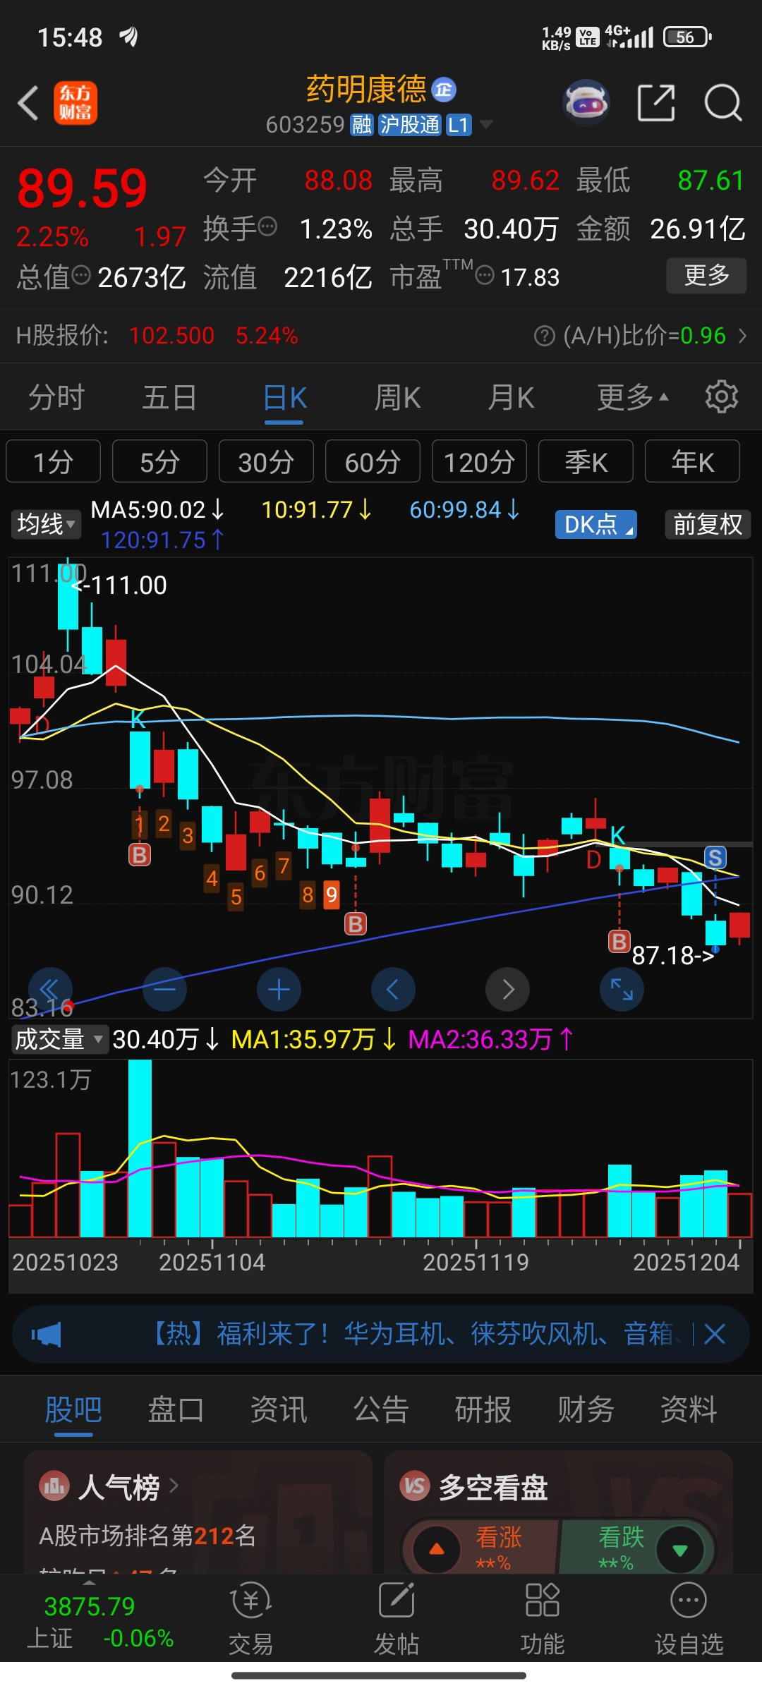The width and height of the screenshot is (762, 1693).
Task: Tap the 总值 info icon
Action: (82, 275)
